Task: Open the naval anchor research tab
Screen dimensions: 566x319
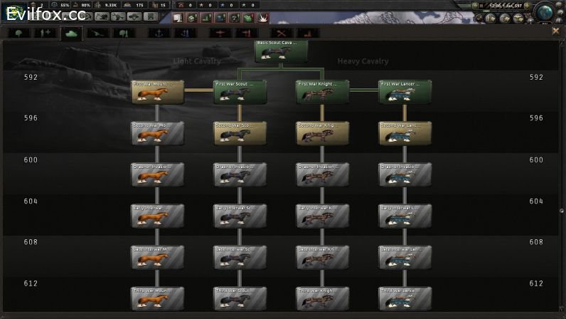Action: 158,33
